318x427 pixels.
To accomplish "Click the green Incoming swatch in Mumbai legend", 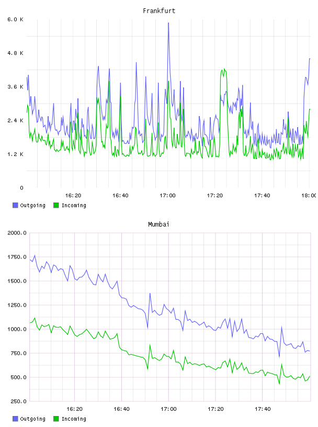I will click(x=56, y=419).
